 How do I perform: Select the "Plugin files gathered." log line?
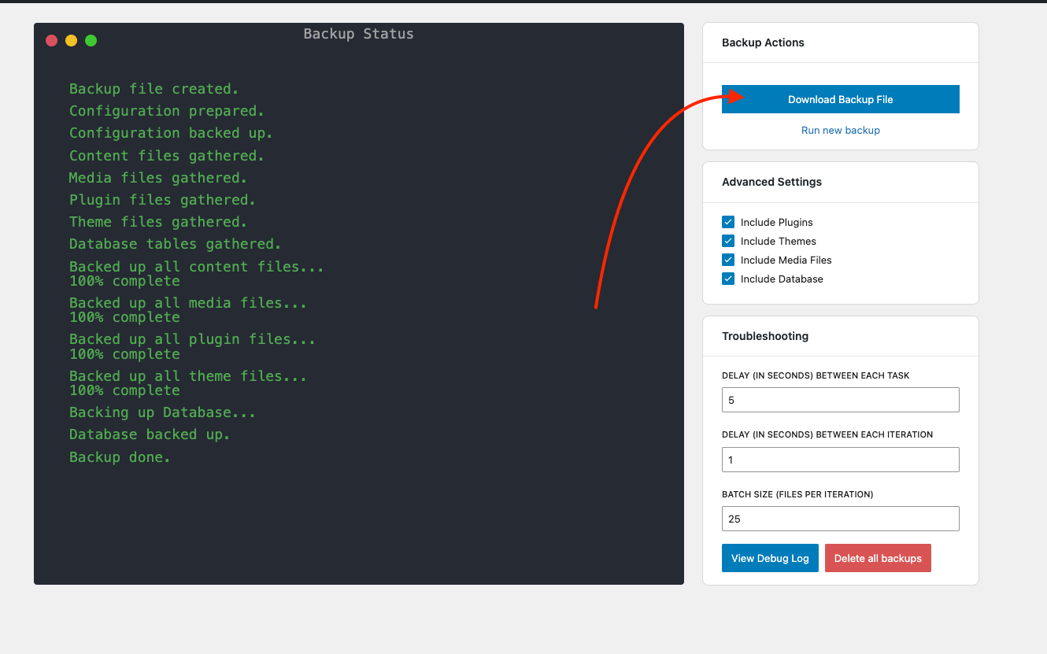point(162,200)
